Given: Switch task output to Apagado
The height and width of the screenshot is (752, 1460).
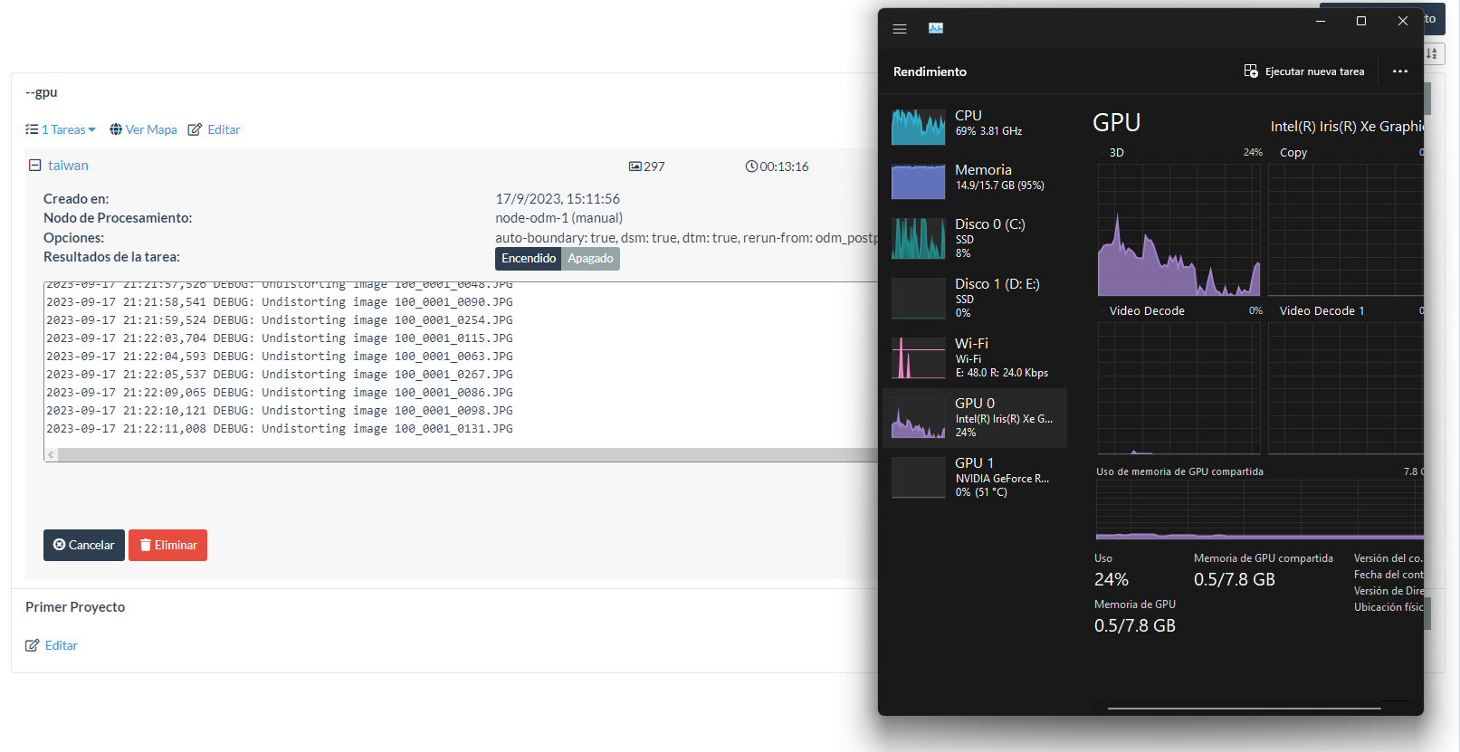Looking at the screenshot, I should pyautogui.click(x=590, y=259).
